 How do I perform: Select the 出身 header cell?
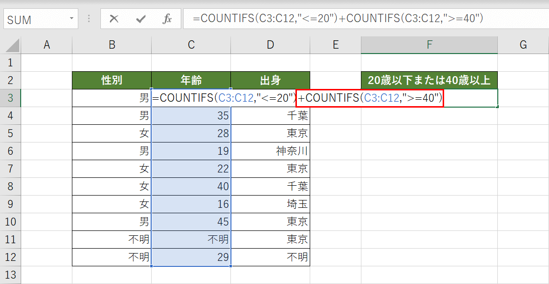[x=270, y=80]
